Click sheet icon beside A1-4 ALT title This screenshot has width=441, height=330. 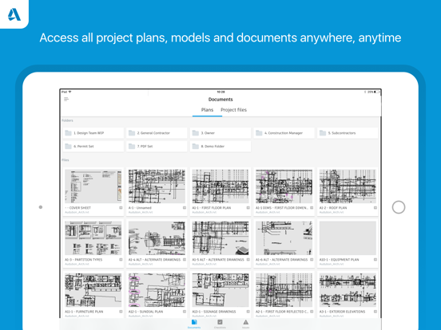[x=185, y=260]
